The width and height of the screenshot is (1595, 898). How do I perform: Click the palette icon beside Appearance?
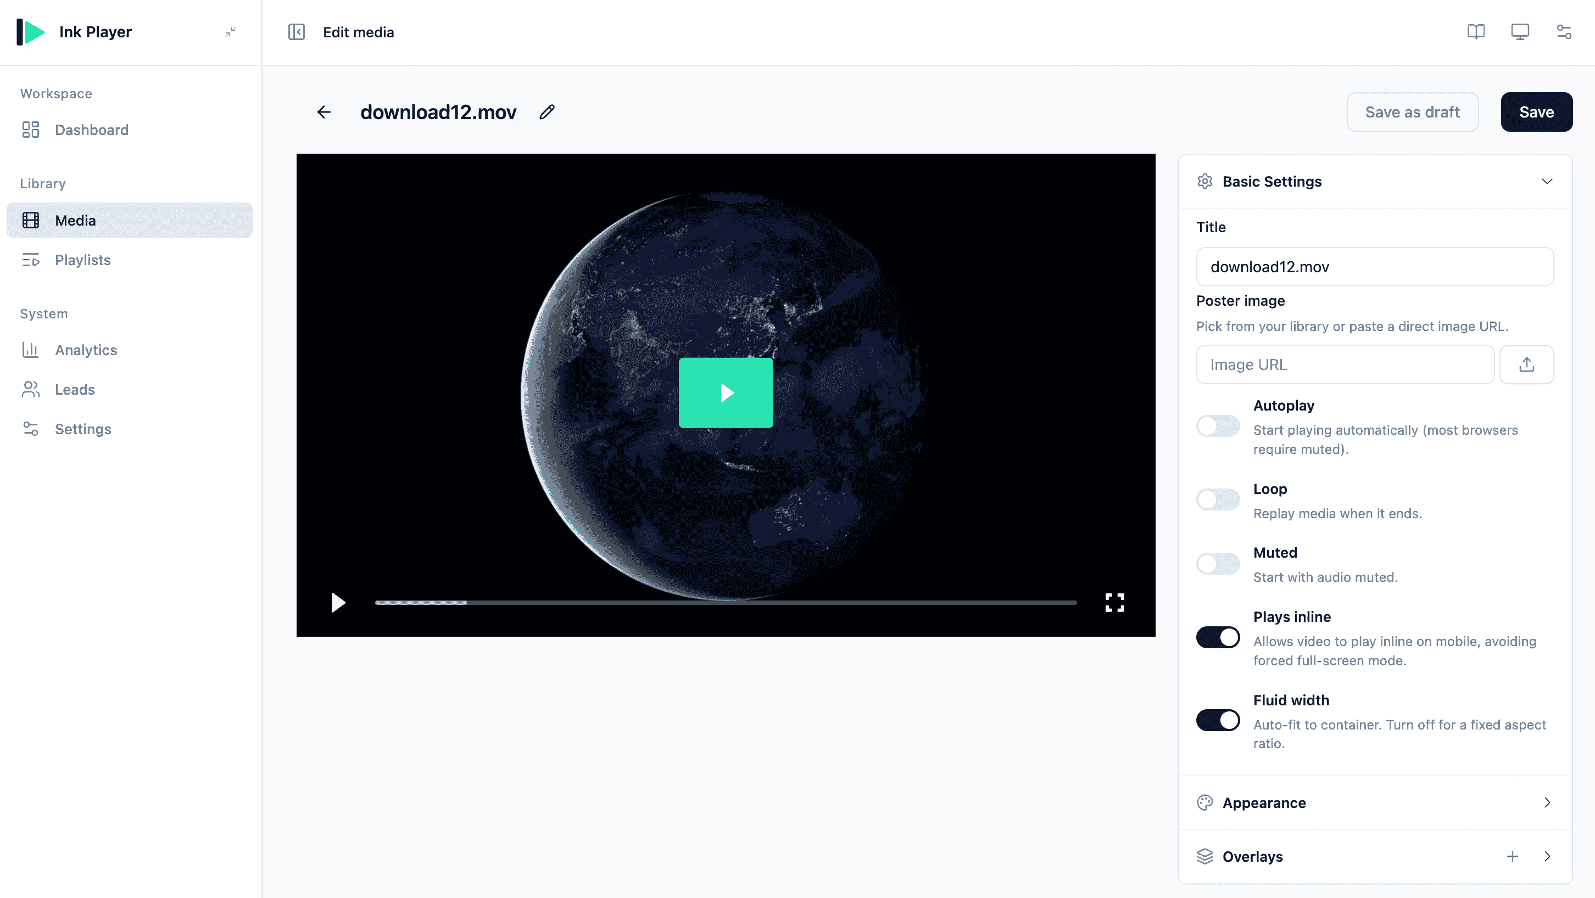click(x=1205, y=802)
